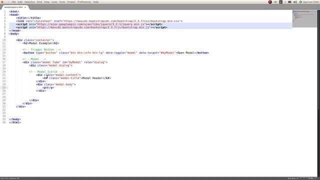320x180 pixels.
Task: Click the closing html tag on line 36
Action: [15, 122]
